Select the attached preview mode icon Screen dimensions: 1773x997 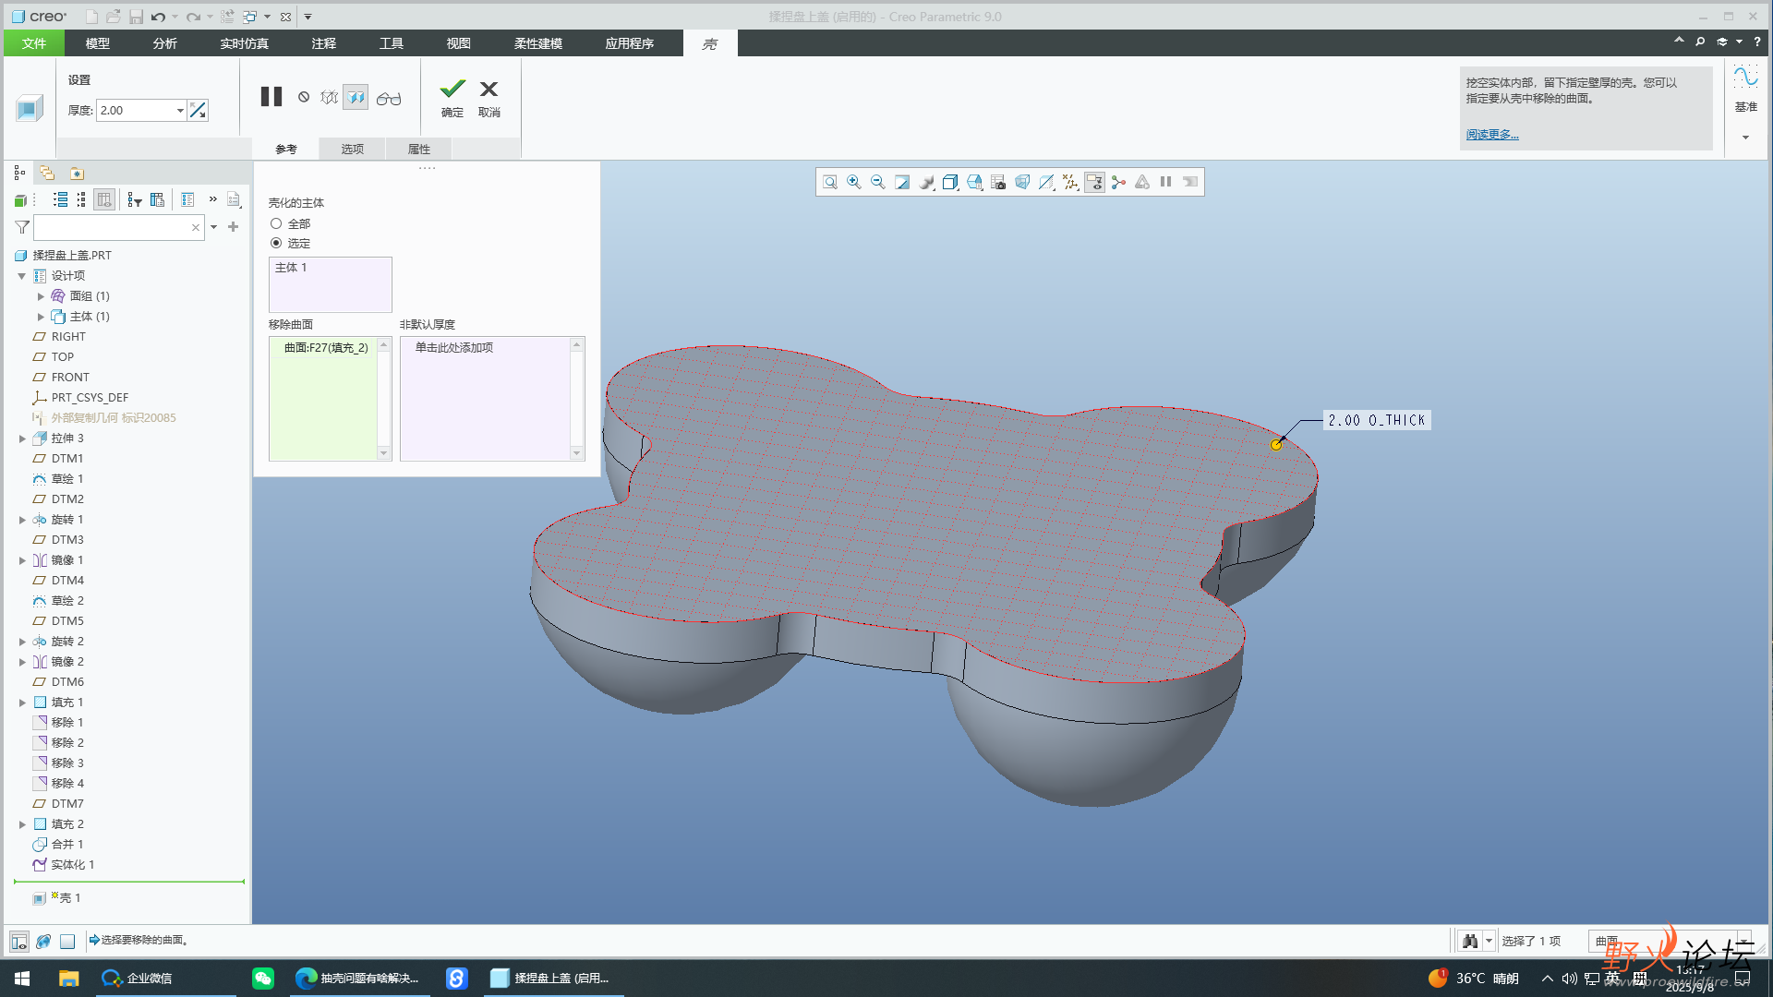point(356,97)
